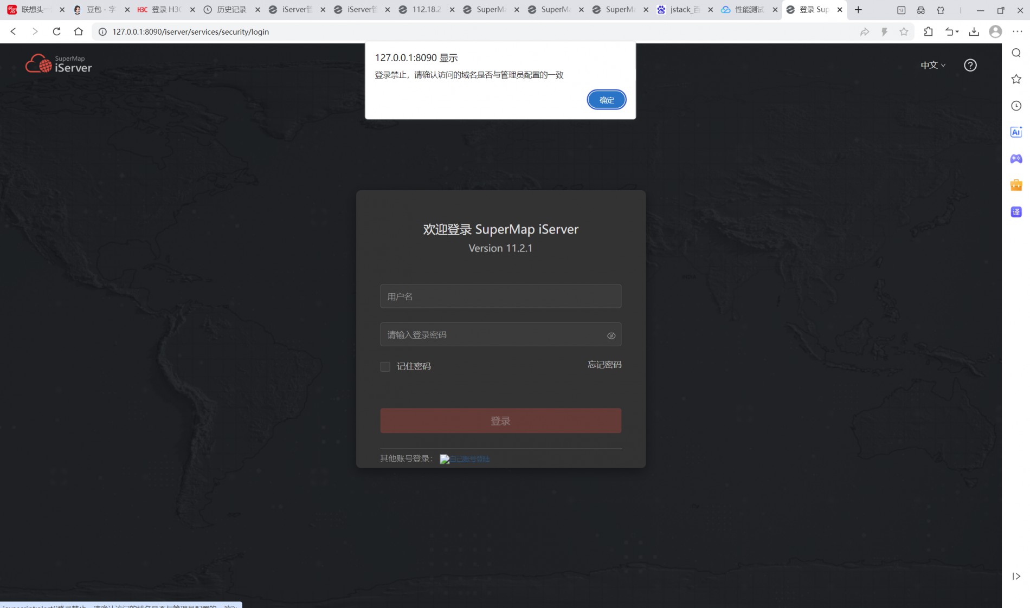Open the AI assistant sidebar icon

coord(1016,132)
